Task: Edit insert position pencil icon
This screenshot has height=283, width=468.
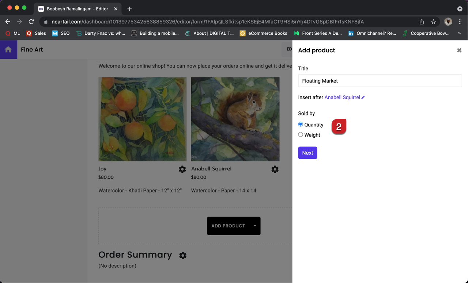Action: pos(363,97)
